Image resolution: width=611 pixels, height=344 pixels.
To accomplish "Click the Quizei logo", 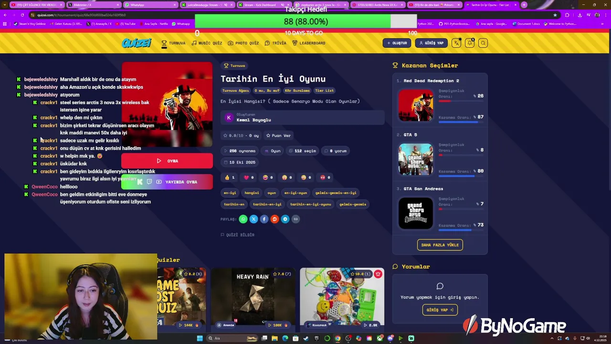I will 137,43.
